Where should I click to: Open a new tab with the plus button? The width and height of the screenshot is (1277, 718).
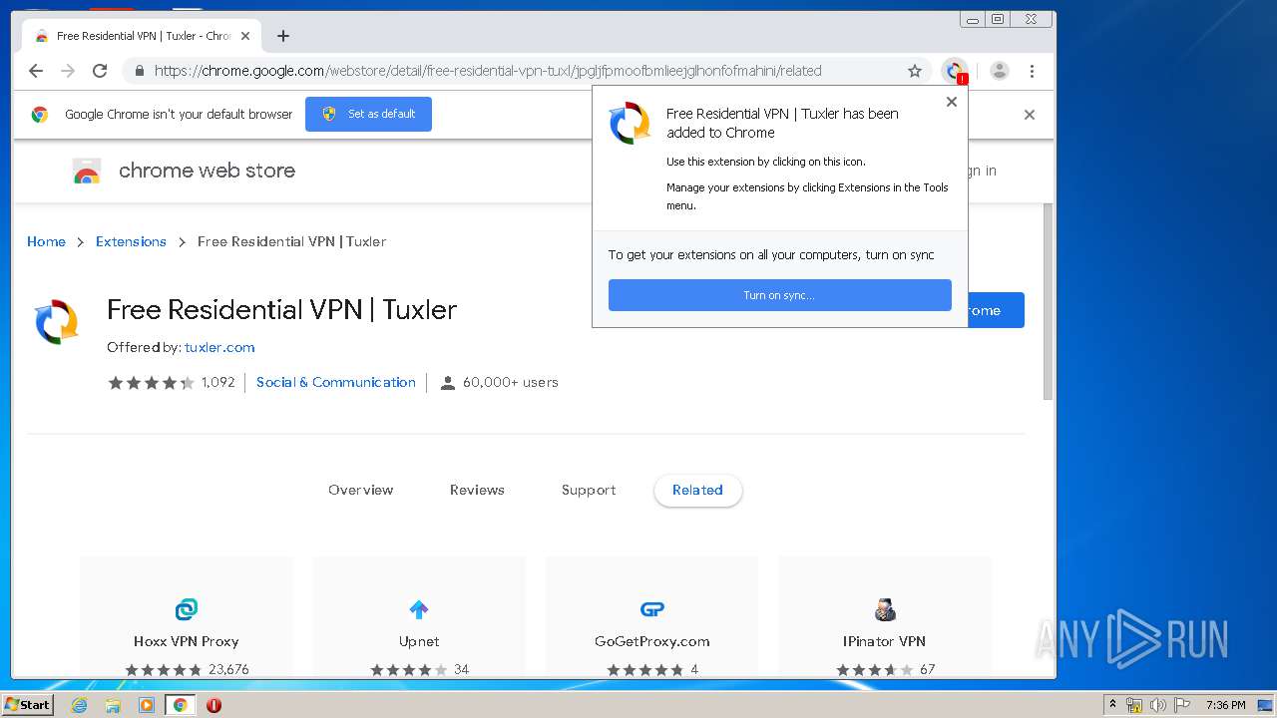coord(283,36)
